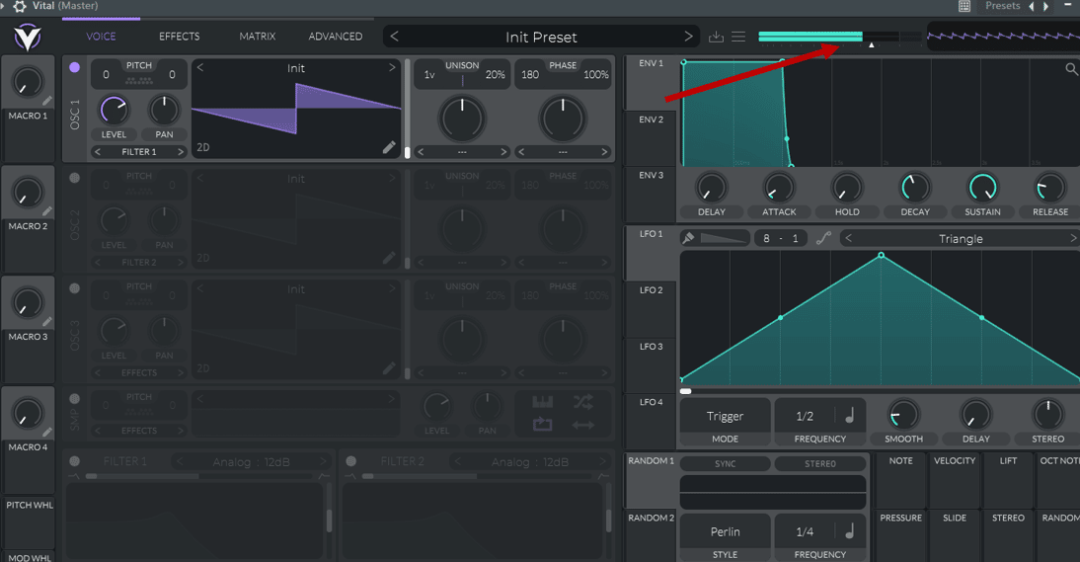Disable OSC 1 with its power dot
Screen dimensions: 1080x562
[x=74, y=67]
